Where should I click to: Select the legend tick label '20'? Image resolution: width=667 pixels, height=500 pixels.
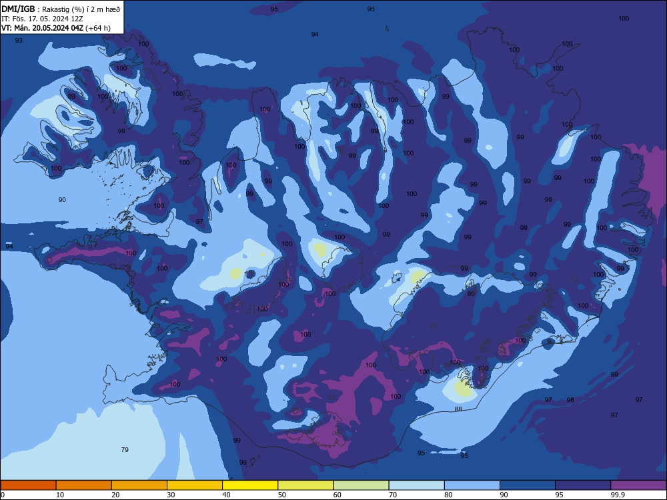coord(115,495)
